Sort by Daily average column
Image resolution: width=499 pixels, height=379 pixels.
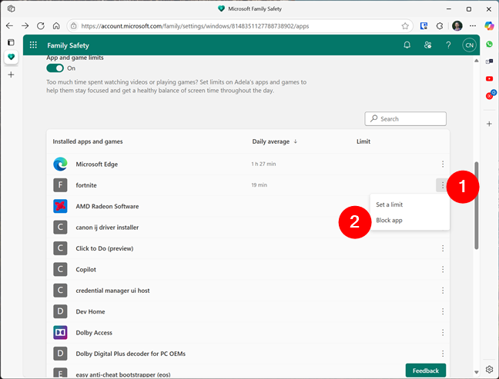(x=275, y=141)
